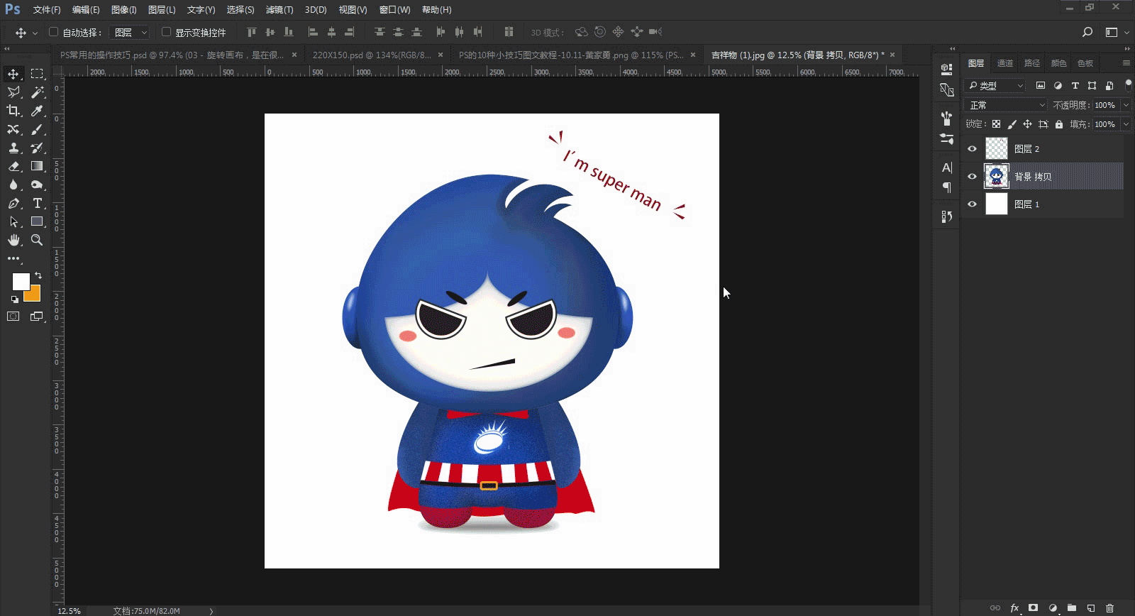Switch to the 通道 panel tab

click(x=1005, y=63)
